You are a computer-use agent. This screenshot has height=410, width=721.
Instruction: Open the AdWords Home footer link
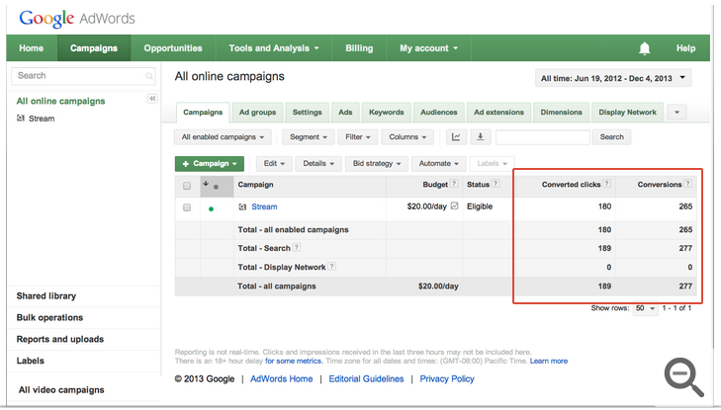(282, 378)
